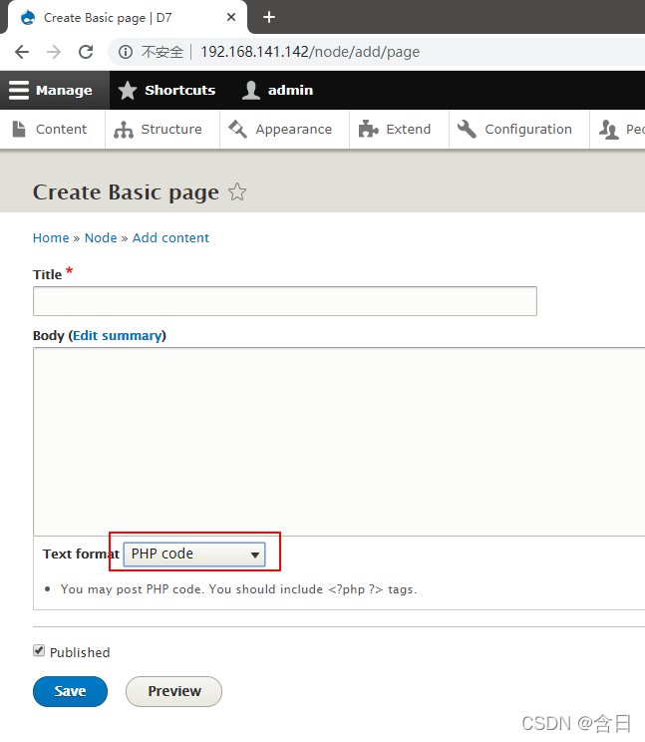Open the Appearance admin menu

[x=280, y=130]
